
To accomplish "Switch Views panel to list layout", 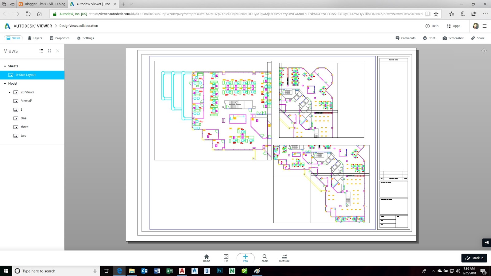I will pos(41,51).
